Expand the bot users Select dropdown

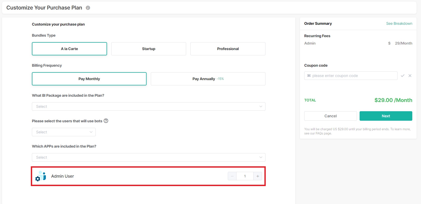tap(64, 132)
